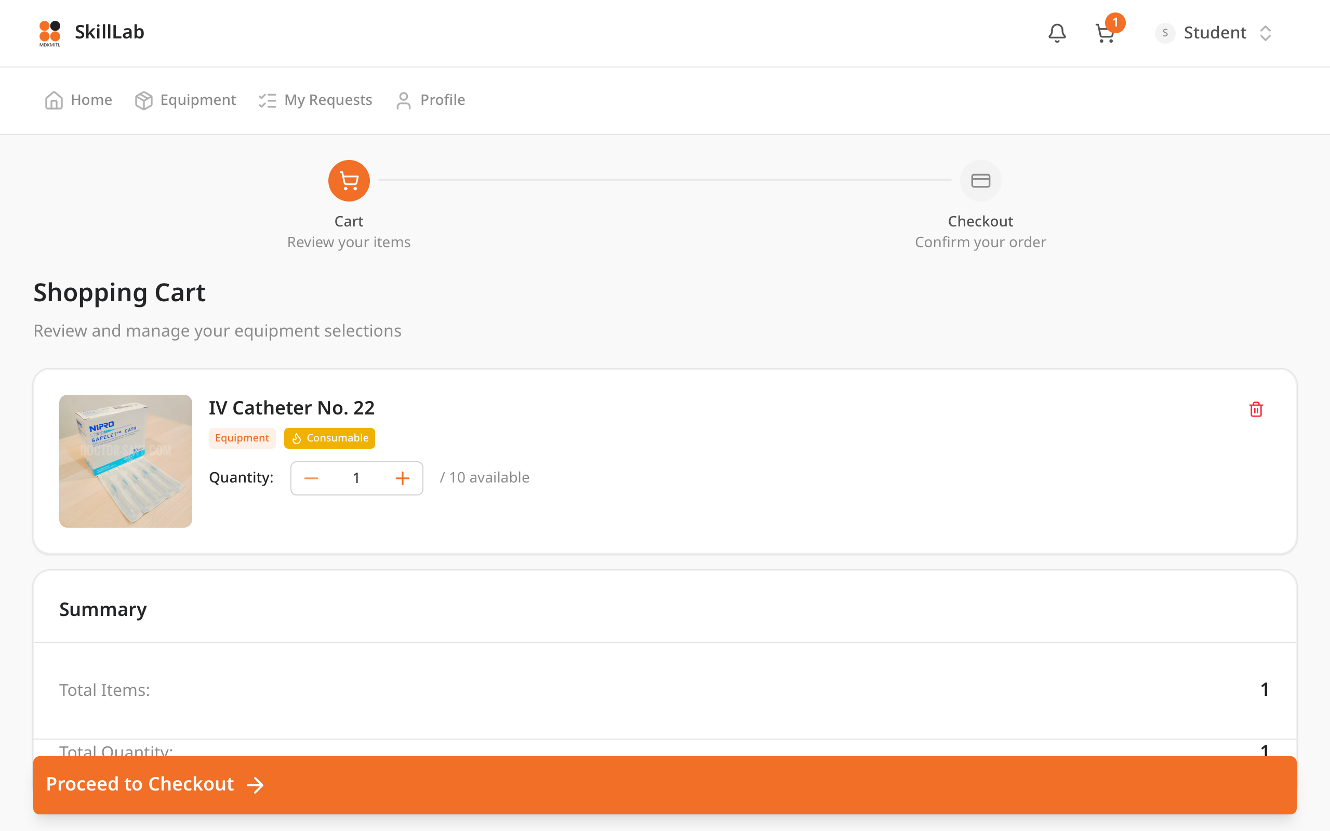Open the cart icon in header
The width and height of the screenshot is (1330, 831).
click(x=1105, y=33)
